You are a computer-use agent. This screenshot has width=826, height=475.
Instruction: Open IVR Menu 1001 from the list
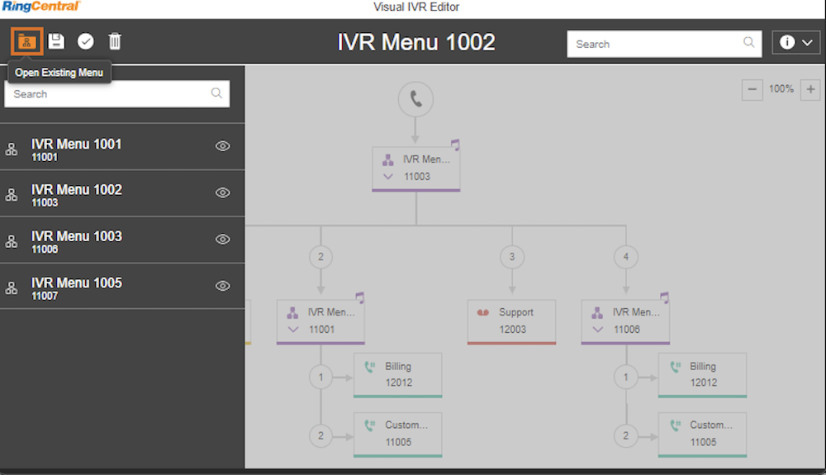point(122,147)
